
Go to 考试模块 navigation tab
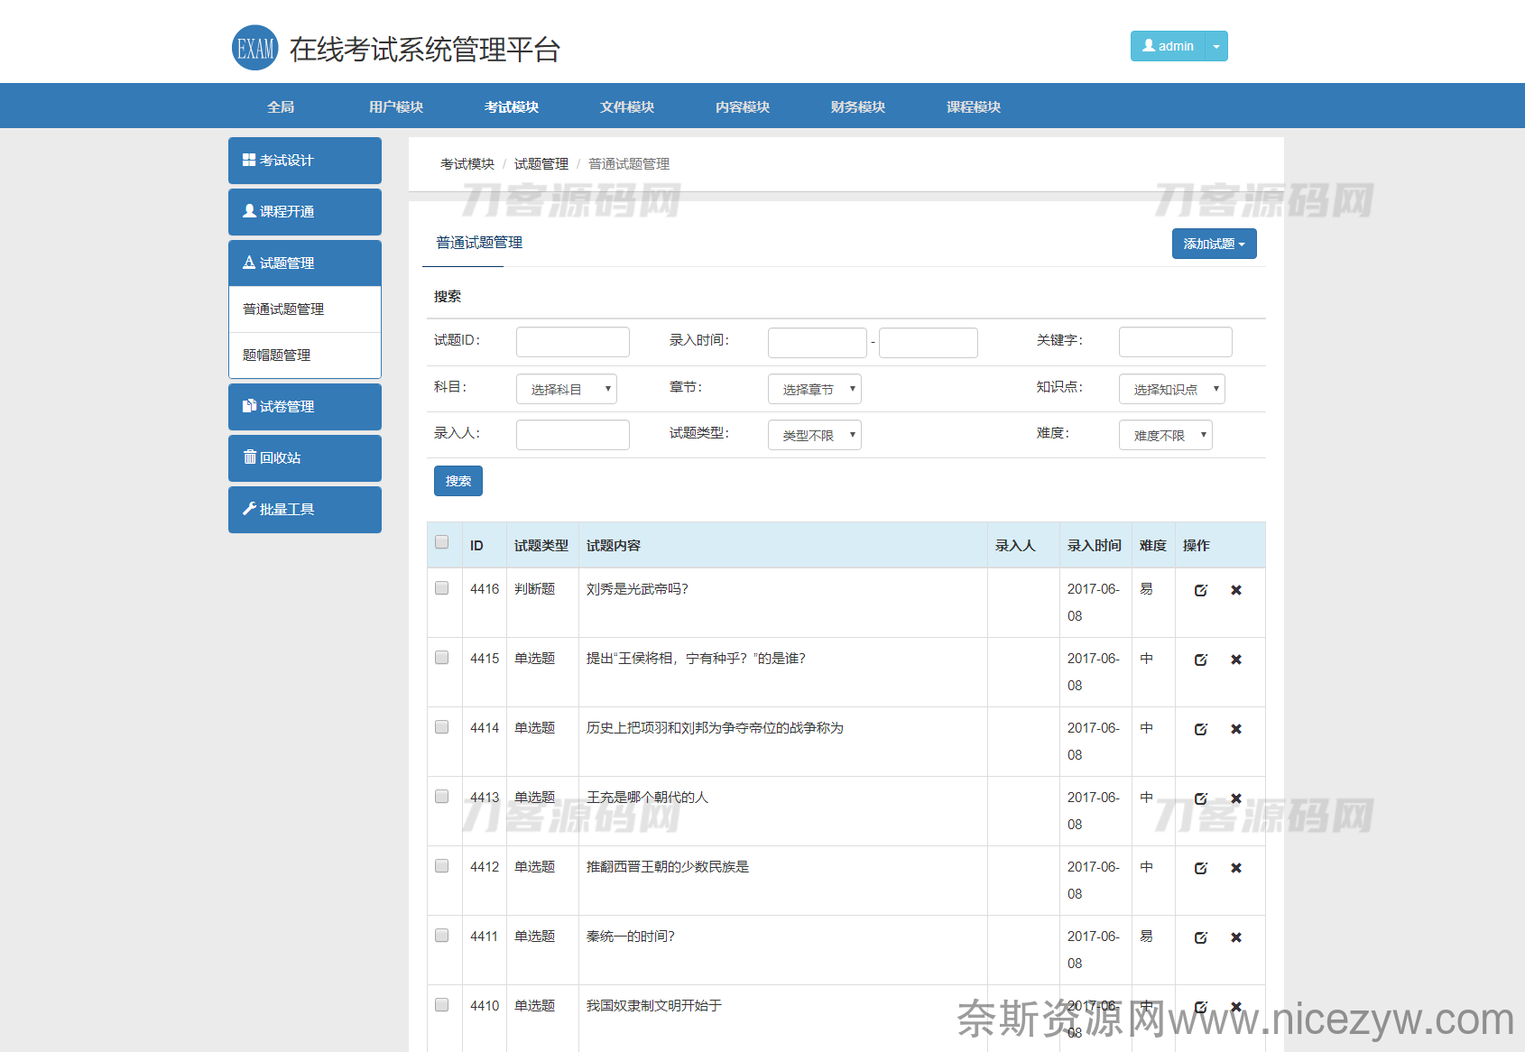pyautogui.click(x=512, y=106)
